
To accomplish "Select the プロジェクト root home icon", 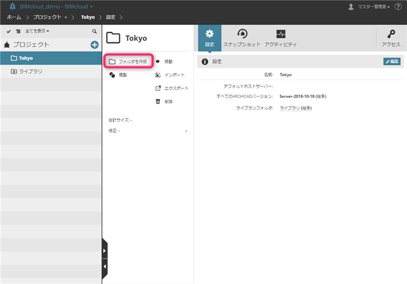I will (x=7, y=45).
